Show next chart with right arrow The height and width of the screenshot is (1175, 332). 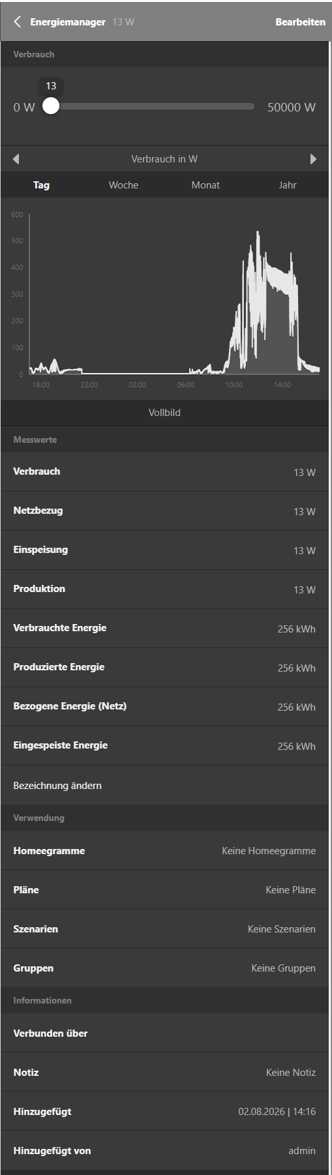click(x=313, y=159)
